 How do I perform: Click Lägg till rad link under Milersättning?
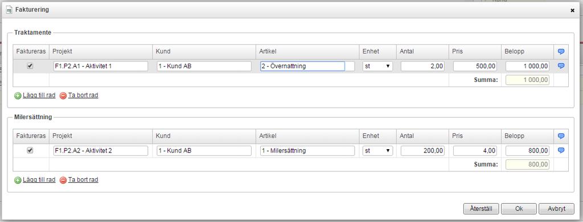(x=39, y=180)
